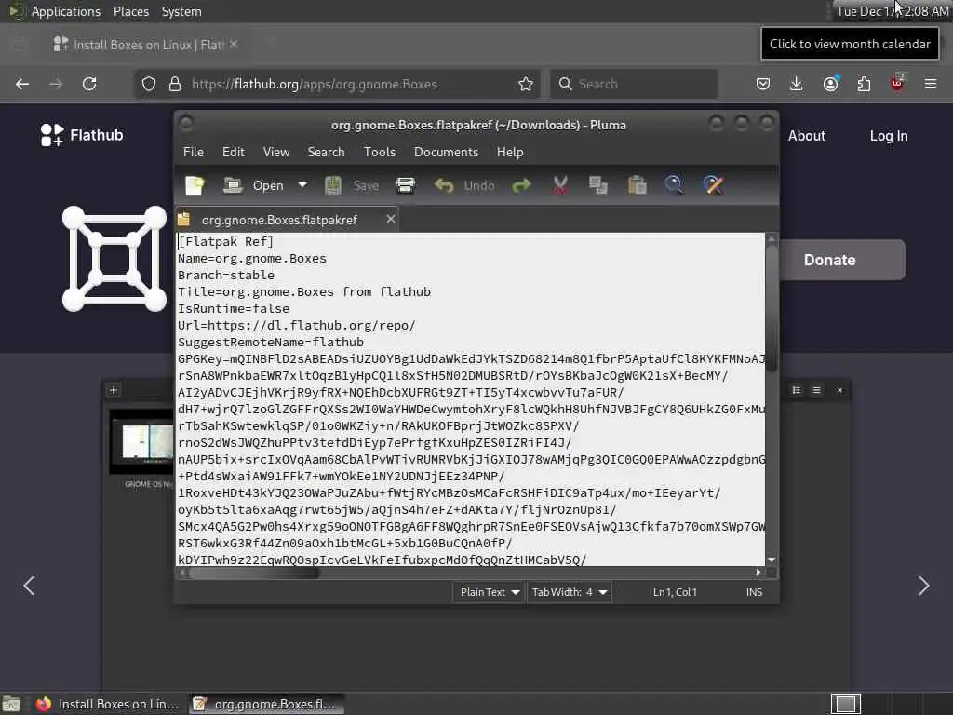Screen dimensions: 953x715
Task: Click the Paste clipboard icon
Action: tap(637, 185)
